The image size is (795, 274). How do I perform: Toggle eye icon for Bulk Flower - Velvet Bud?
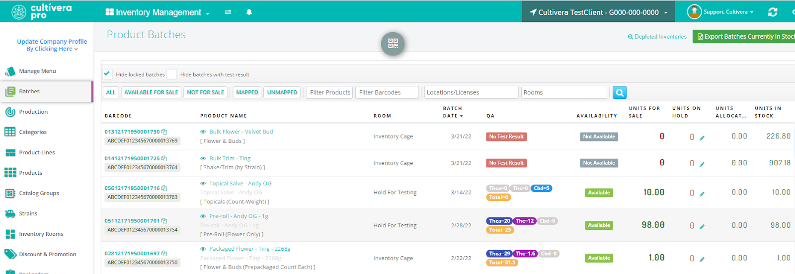coord(203,132)
